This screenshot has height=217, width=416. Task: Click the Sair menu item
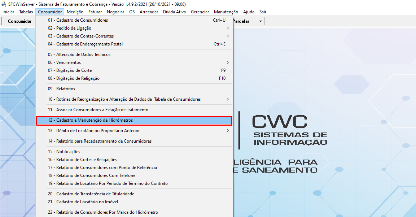click(263, 12)
